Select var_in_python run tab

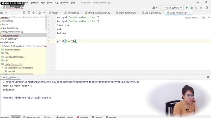tap(9, 77)
